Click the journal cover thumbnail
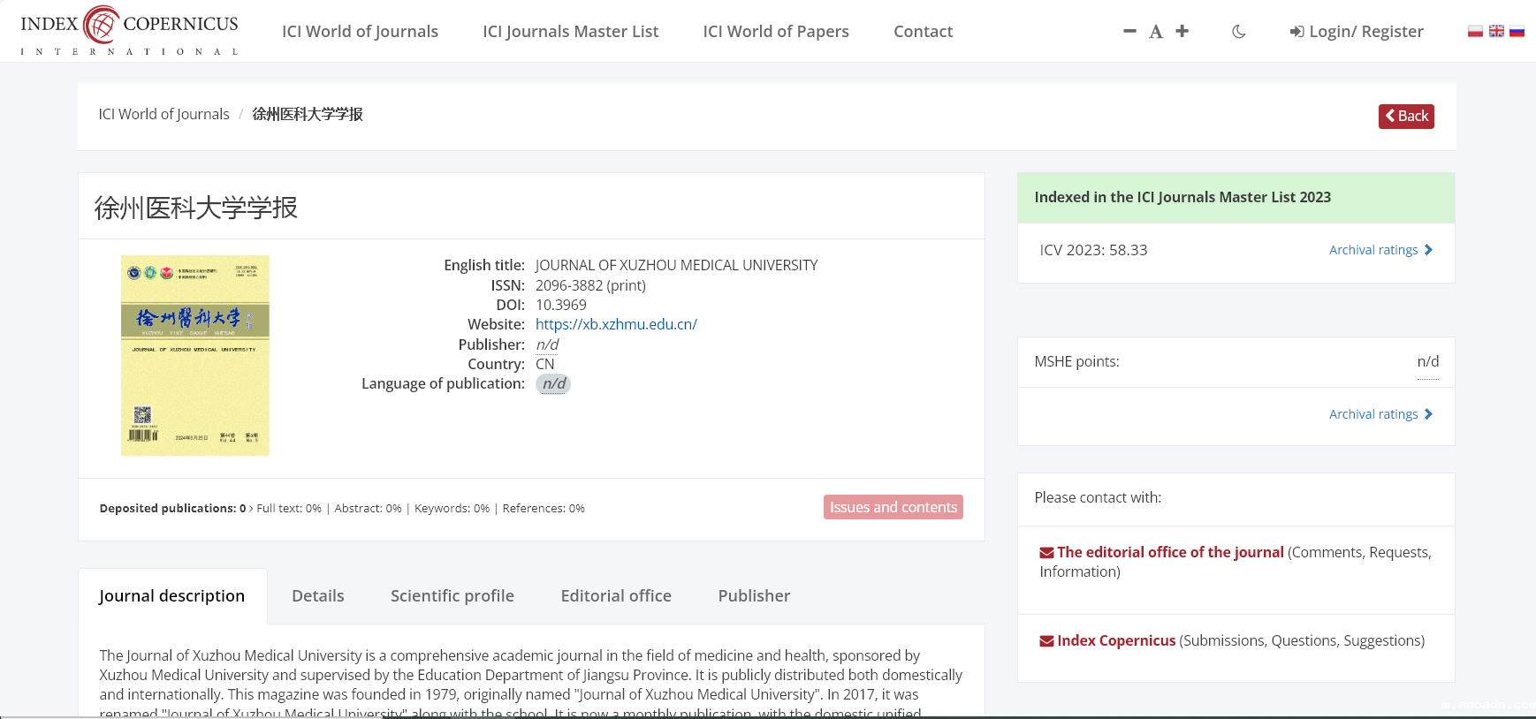 195,356
